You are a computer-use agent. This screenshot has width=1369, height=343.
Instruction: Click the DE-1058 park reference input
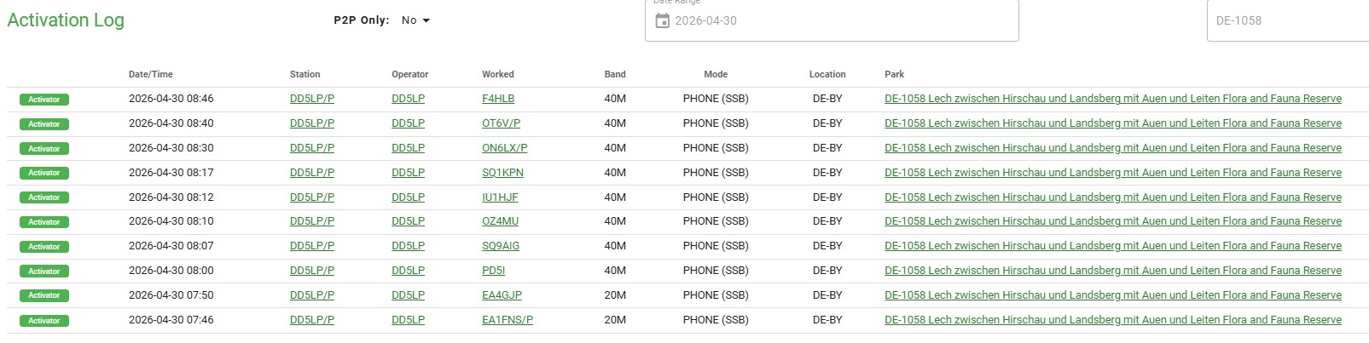[x=1286, y=20]
